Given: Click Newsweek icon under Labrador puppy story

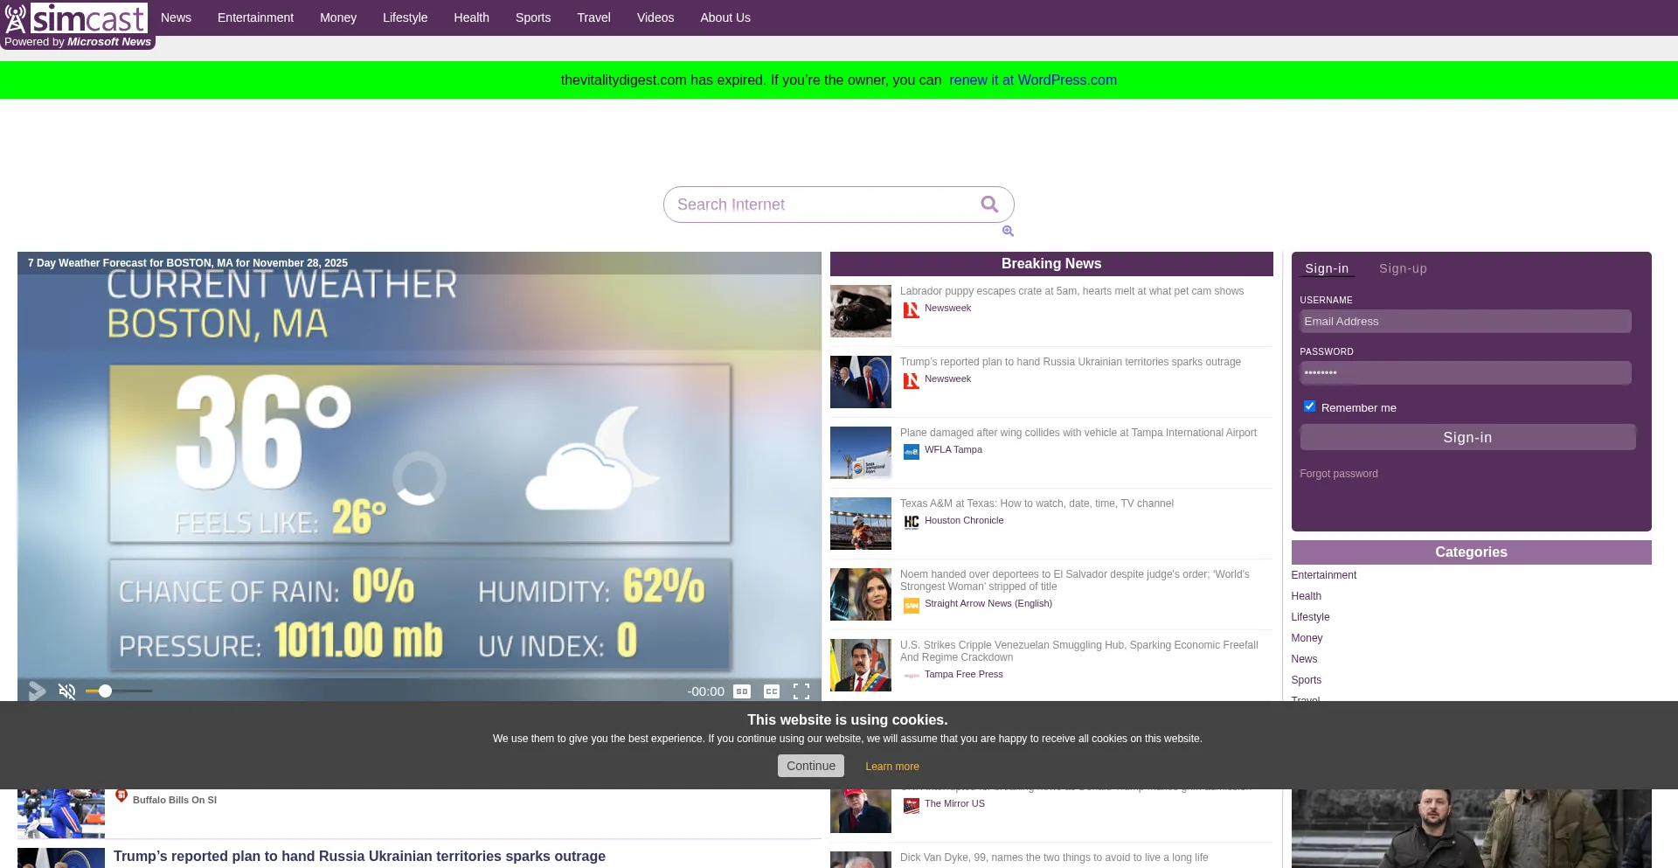Looking at the screenshot, I should pyautogui.click(x=911, y=309).
